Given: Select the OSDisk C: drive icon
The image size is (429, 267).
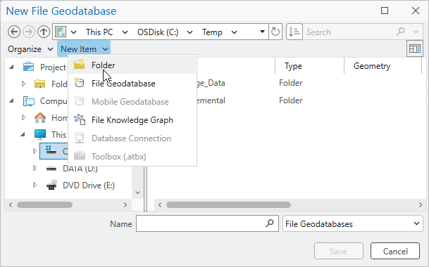Looking at the screenshot, I should [x=51, y=150].
